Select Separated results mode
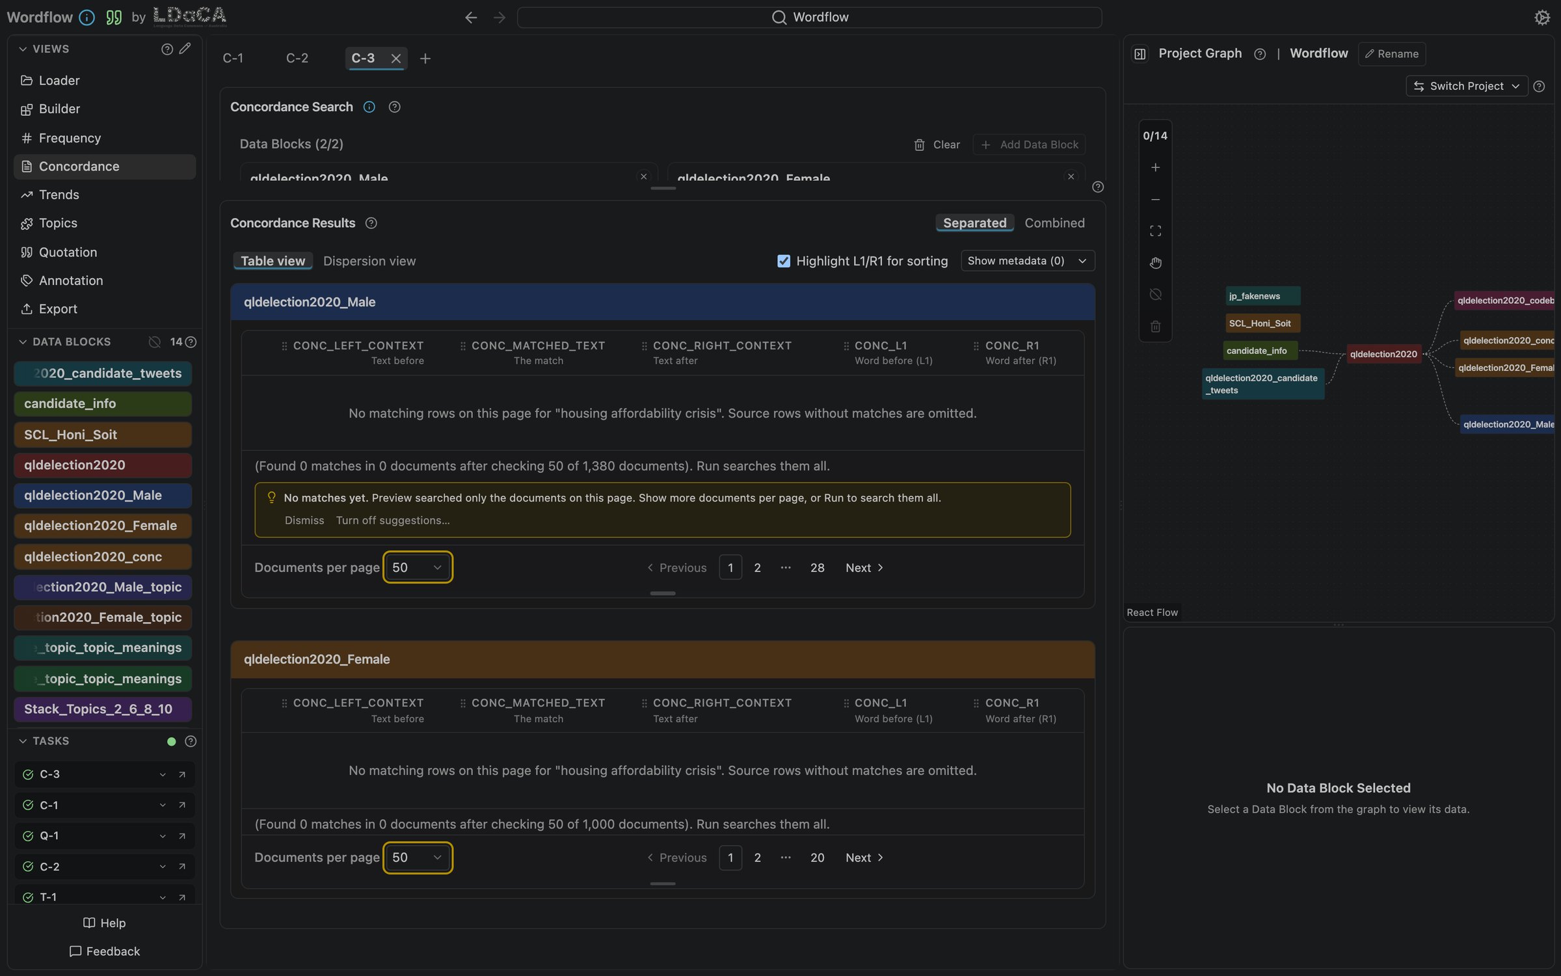Viewport: 1561px width, 976px height. pyautogui.click(x=974, y=223)
